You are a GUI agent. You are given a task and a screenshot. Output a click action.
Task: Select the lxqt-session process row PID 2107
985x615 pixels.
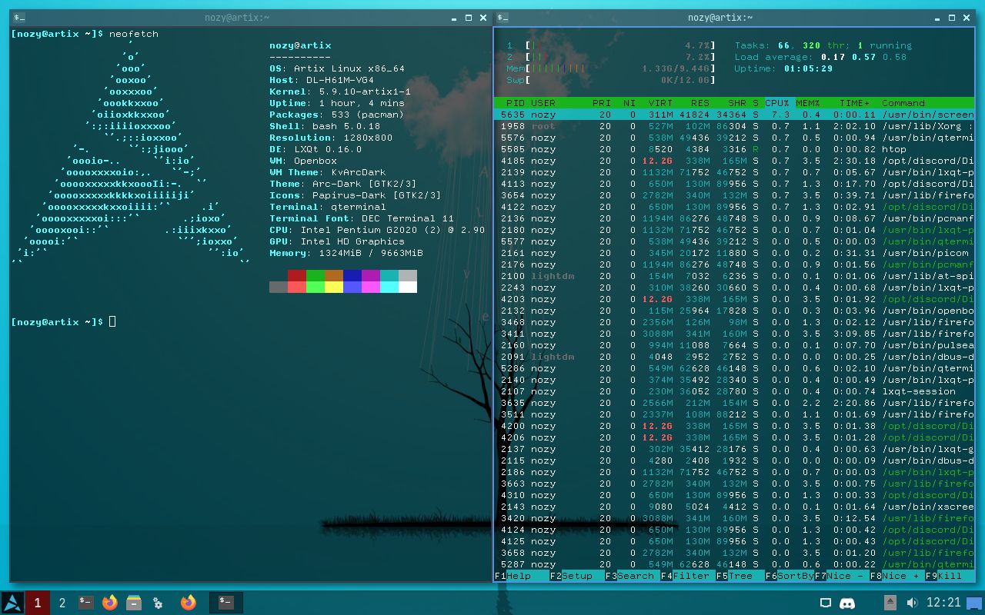pos(734,391)
